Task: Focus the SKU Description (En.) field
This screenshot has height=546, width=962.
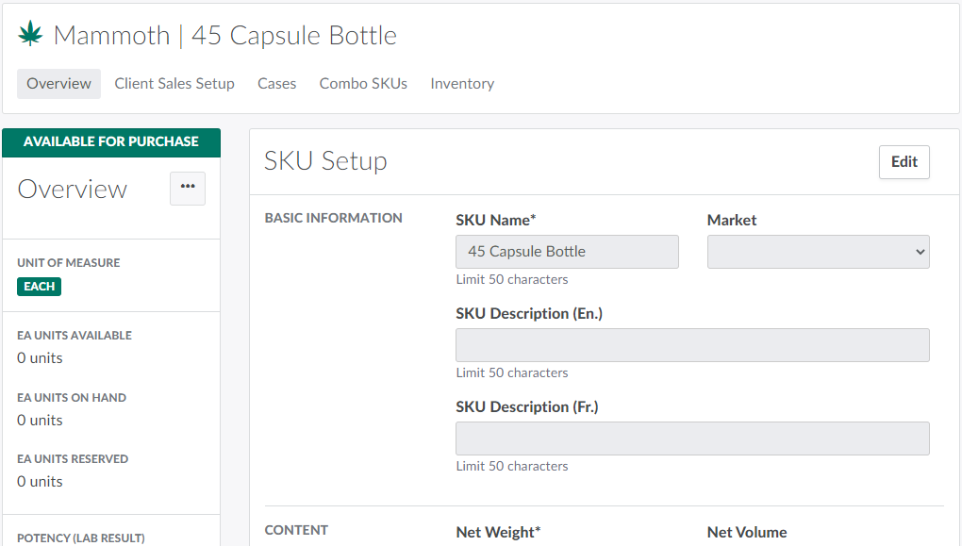Action: click(692, 345)
